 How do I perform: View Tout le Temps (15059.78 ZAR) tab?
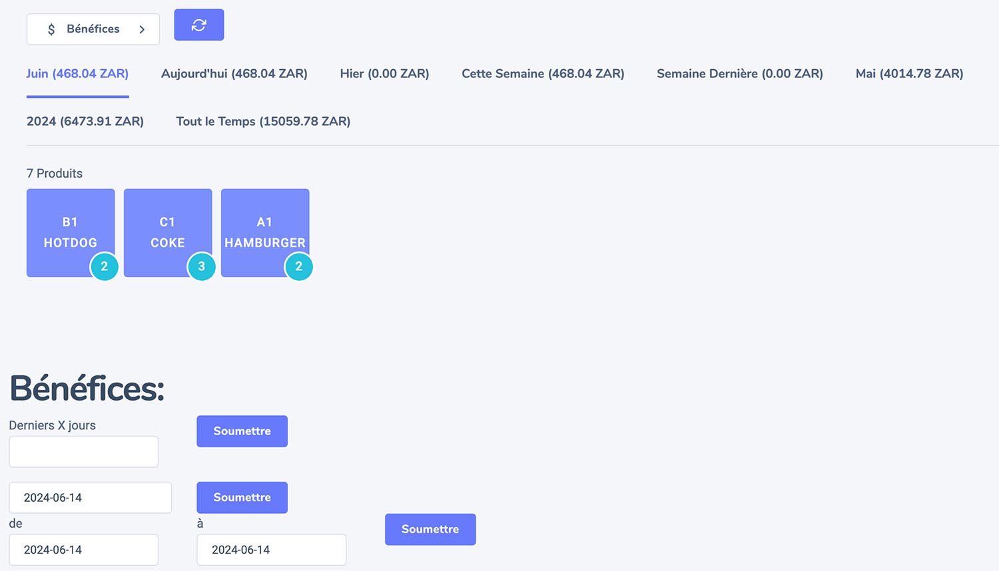pos(263,121)
